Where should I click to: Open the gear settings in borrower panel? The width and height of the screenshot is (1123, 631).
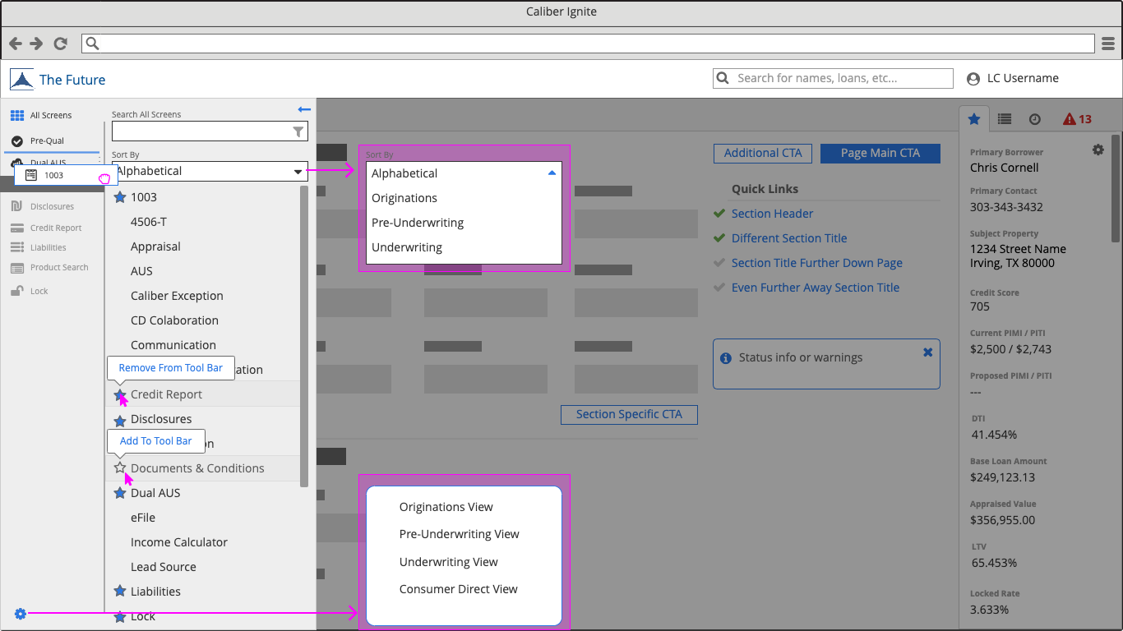pos(1098,150)
